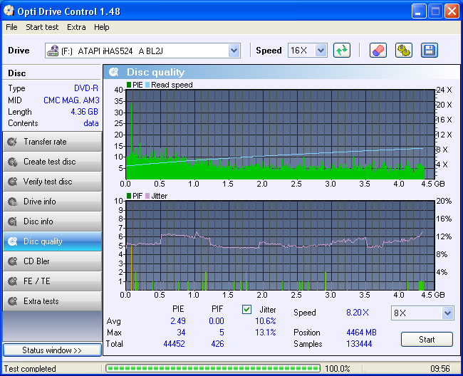
Task: Open the Disc info section
Action: click(52, 221)
